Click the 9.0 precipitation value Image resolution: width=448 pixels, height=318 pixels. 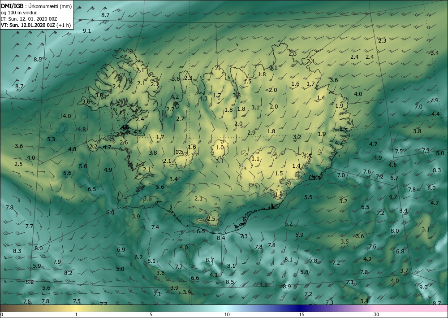[x=423, y=288]
